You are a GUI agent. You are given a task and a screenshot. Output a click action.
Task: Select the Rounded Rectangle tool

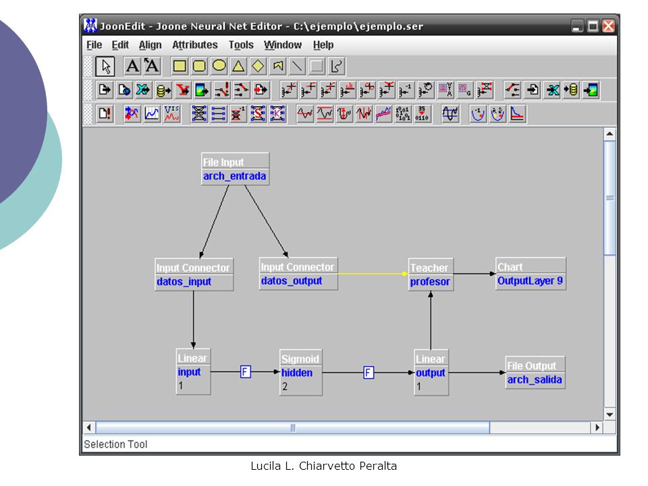coord(199,66)
